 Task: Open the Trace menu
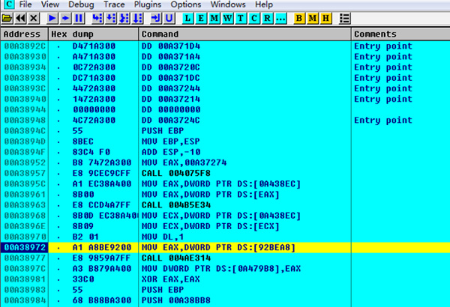[x=114, y=4]
